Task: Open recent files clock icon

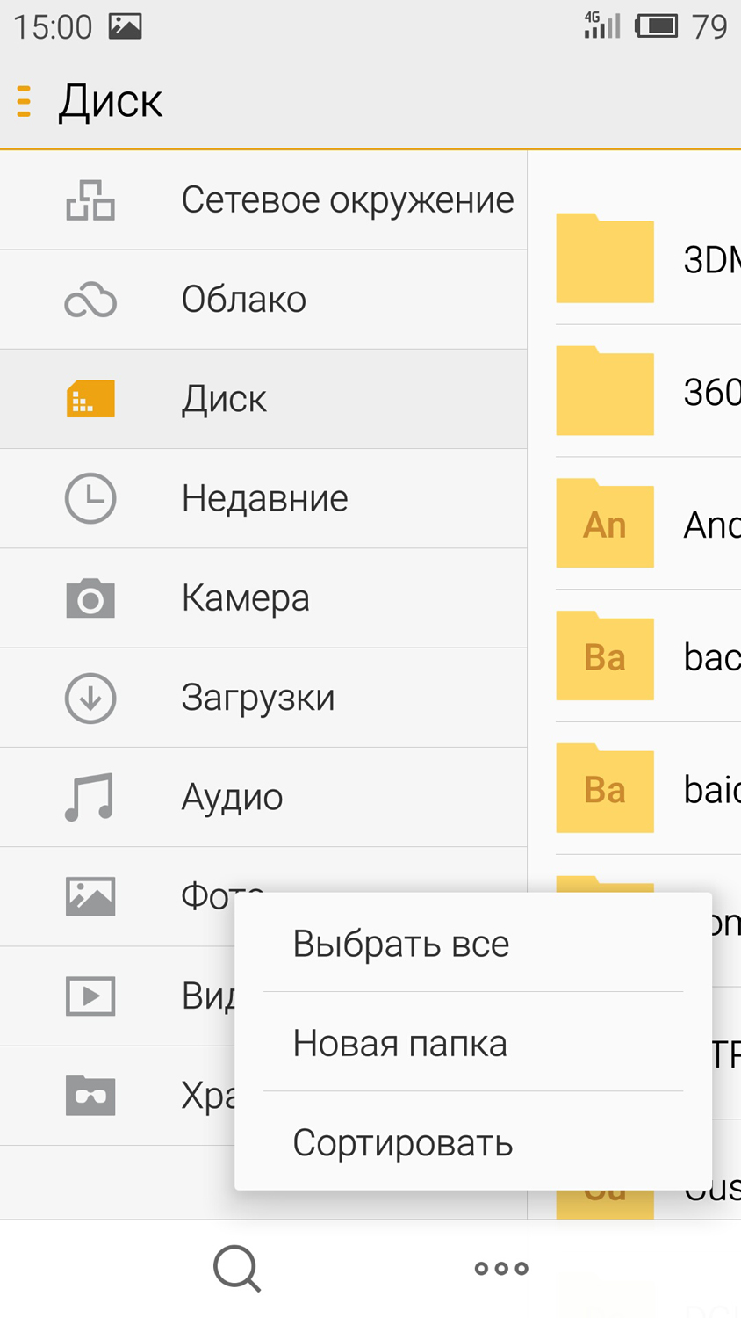Action: coord(90,498)
